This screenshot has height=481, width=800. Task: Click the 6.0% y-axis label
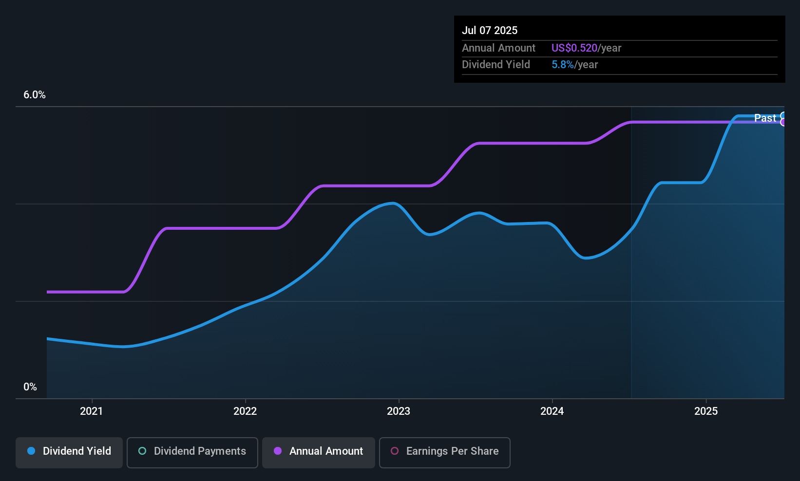click(35, 95)
